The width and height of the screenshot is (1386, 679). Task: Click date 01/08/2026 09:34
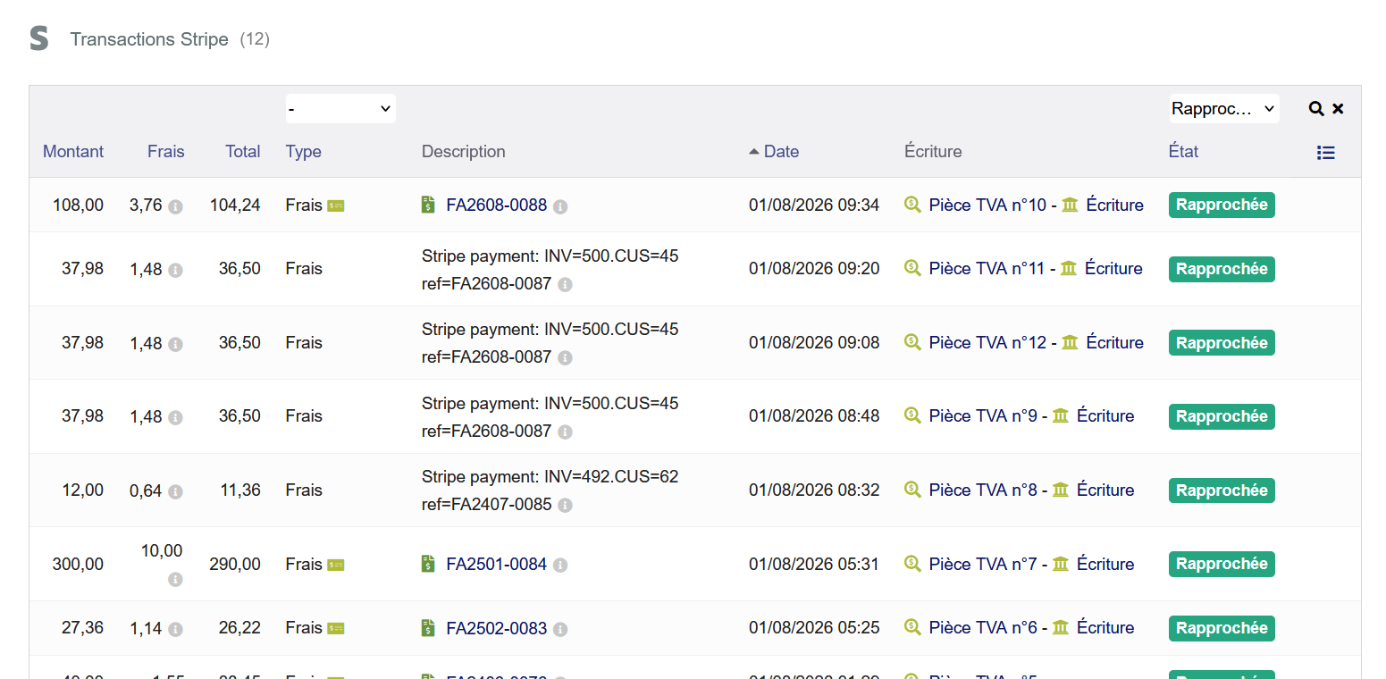click(x=814, y=205)
